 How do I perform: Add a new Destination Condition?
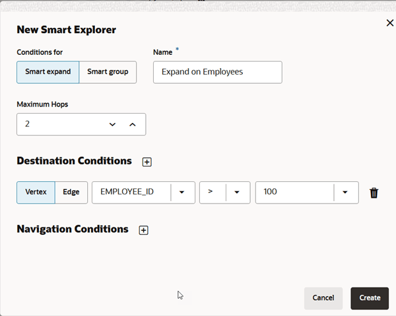coord(147,162)
